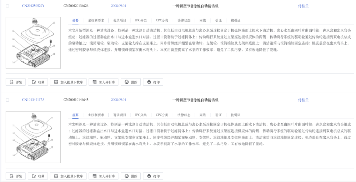Click 跟踪 icon for CN101349117A patent
Viewport: 356px width, 182px height.
tap(131, 176)
